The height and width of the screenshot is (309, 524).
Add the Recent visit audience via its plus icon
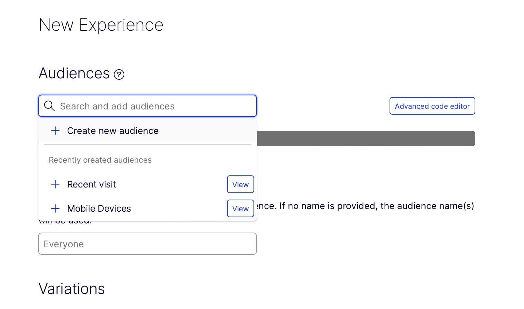click(x=55, y=184)
